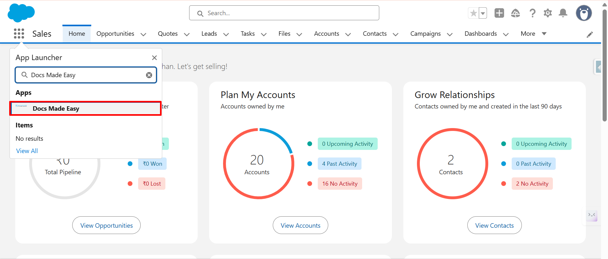Image resolution: width=608 pixels, height=259 pixels.
Task: Clear the App Launcher search text
Action: [149, 75]
